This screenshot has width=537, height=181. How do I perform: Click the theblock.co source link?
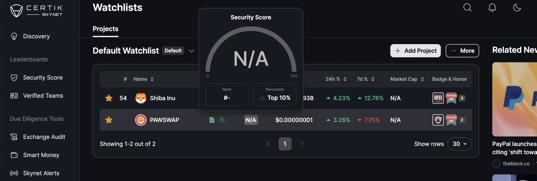pos(516,164)
